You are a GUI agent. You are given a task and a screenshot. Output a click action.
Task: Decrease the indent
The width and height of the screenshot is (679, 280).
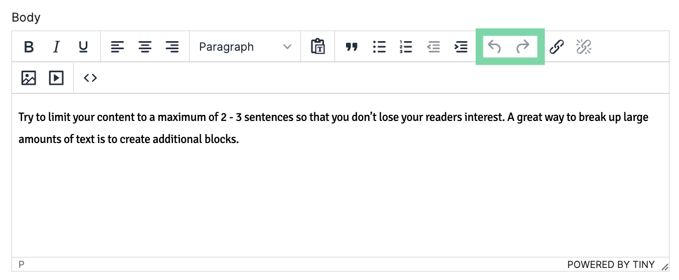click(433, 47)
